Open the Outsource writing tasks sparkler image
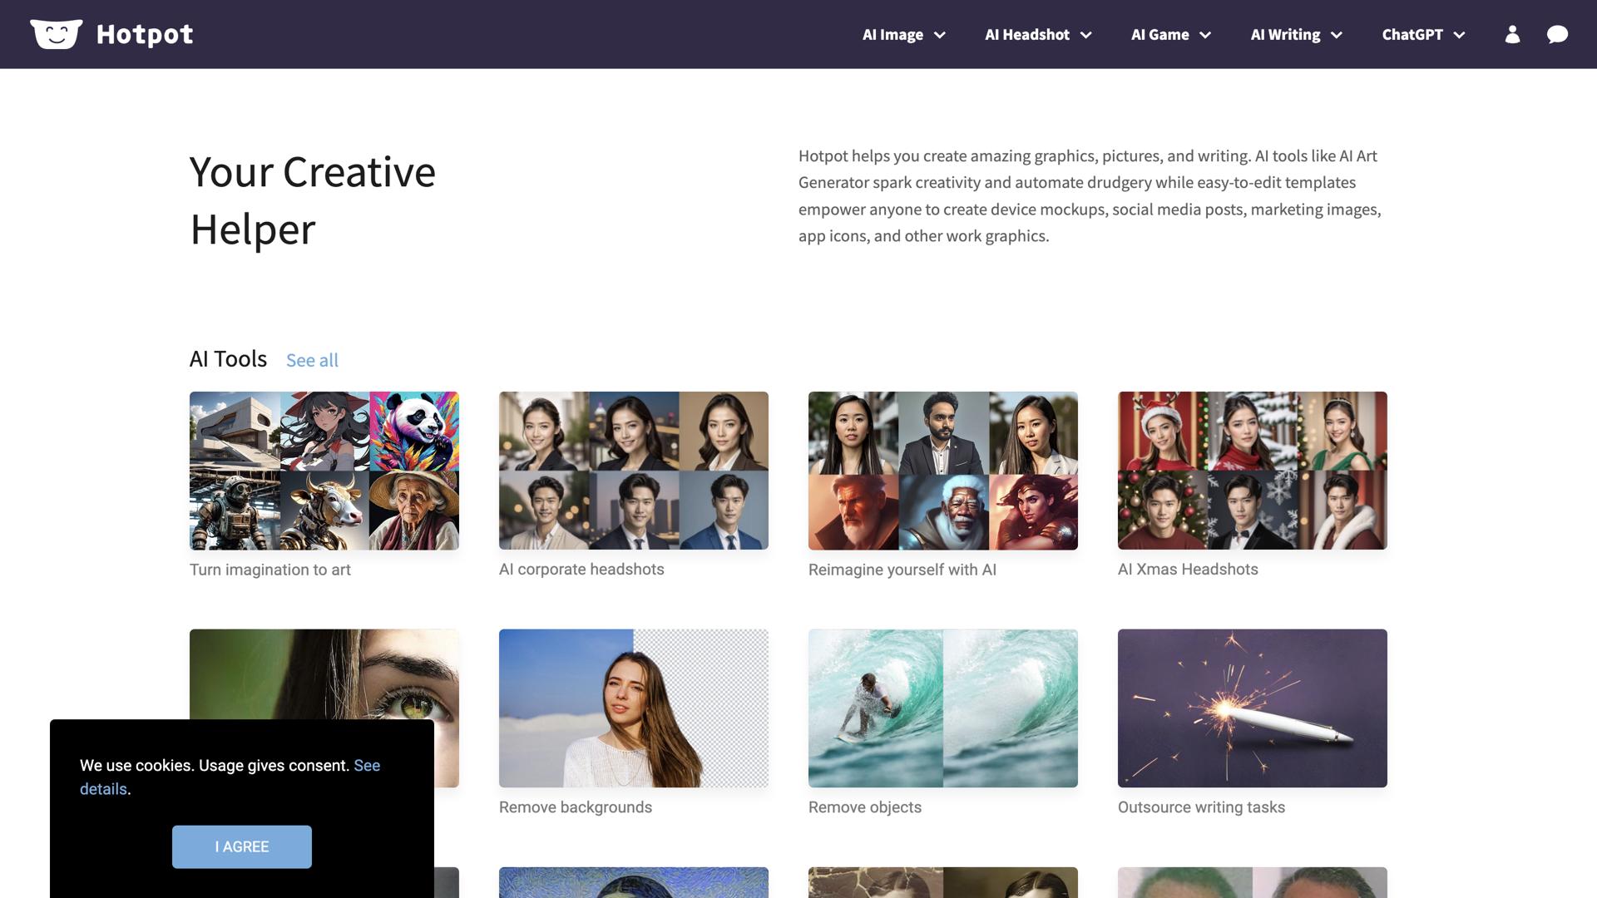Screen dimensions: 1597x898 1252,708
